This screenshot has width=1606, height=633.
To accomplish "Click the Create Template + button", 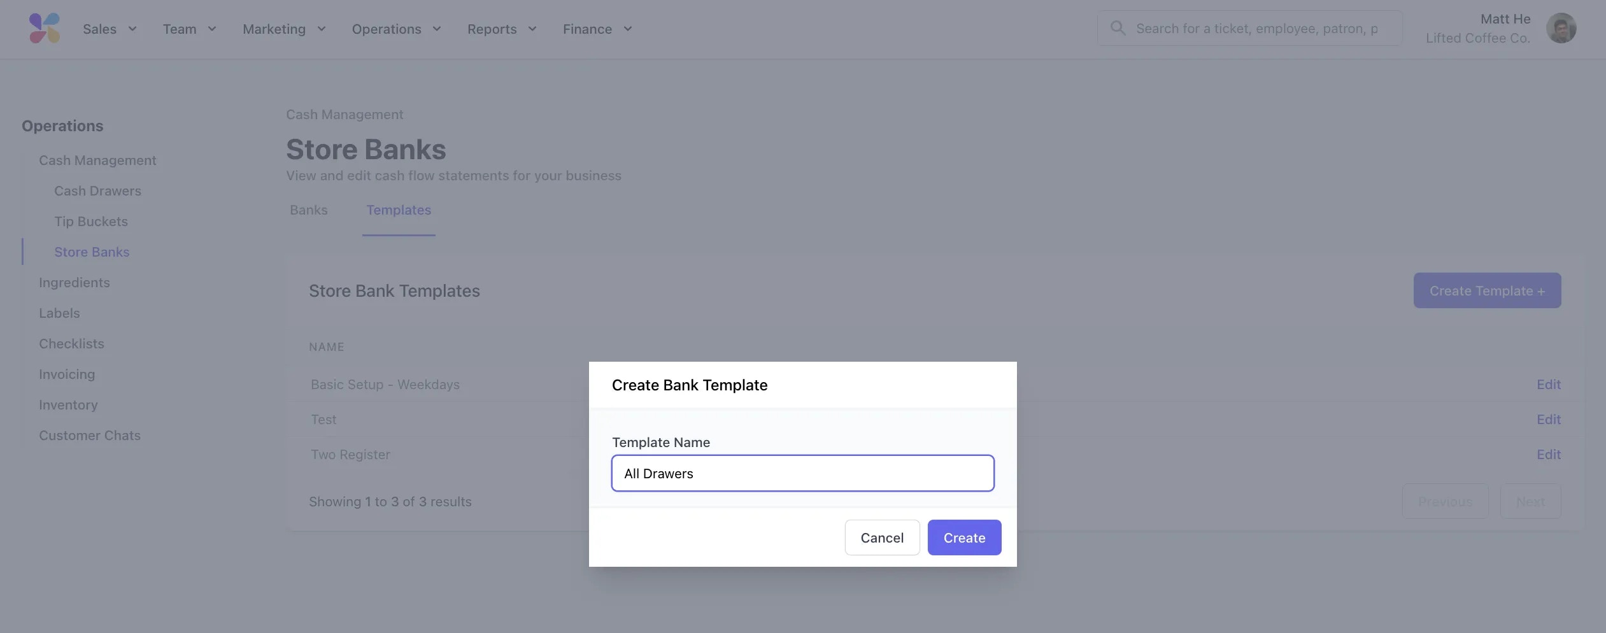I will click(x=1487, y=290).
